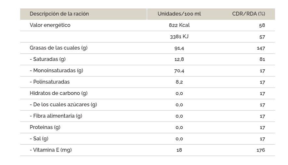The width and height of the screenshot is (288, 165).
Task: Click the '- De los cuales azúcares (g)' label
Action: [x=63, y=105]
